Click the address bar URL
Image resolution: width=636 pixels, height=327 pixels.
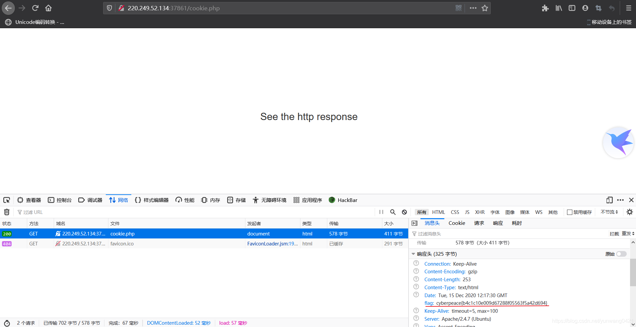[x=173, y=8]
